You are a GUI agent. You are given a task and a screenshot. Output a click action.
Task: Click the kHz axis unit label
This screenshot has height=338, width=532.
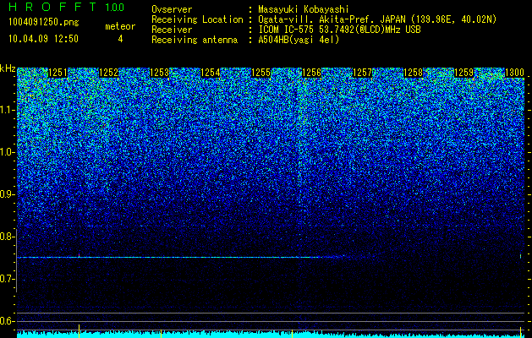[x=8, y=68]
